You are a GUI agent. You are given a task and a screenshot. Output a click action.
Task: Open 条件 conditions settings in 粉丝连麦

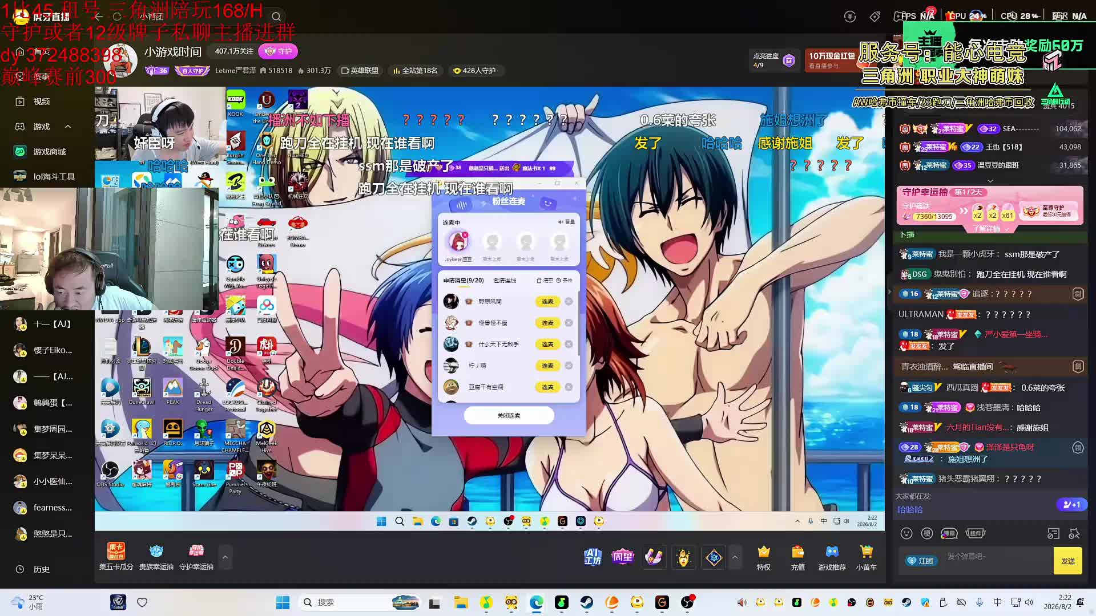point(564,281)
